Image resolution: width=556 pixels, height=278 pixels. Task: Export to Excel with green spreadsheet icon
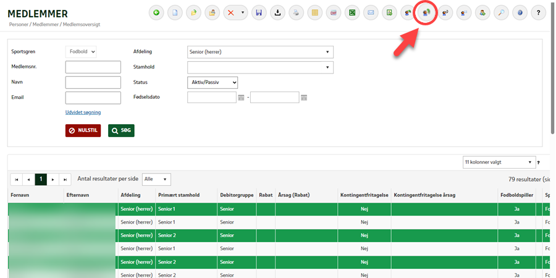pyautogui.click(x=352, y=13)
